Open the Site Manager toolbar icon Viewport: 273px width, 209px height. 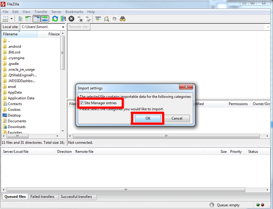point(5,19)
